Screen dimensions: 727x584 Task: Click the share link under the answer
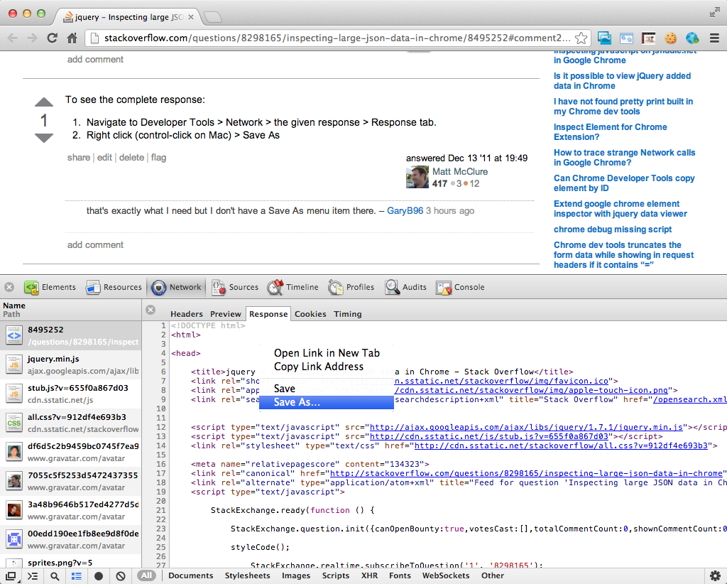click(78, 157)
